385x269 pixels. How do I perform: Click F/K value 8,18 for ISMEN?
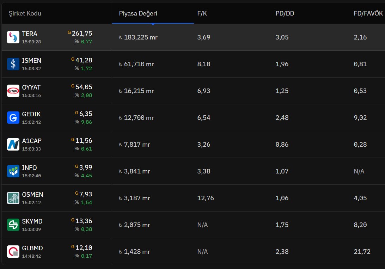(x=203, y=64)
